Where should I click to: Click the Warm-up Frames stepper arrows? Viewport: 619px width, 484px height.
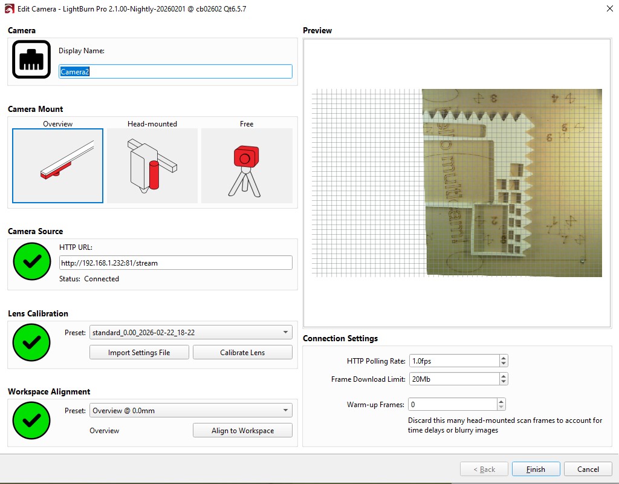point(501,405)
